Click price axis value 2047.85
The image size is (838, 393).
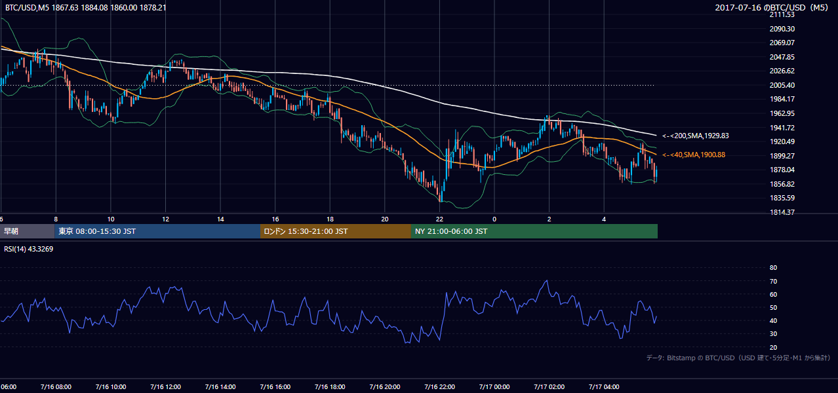[x=782, y=57]
